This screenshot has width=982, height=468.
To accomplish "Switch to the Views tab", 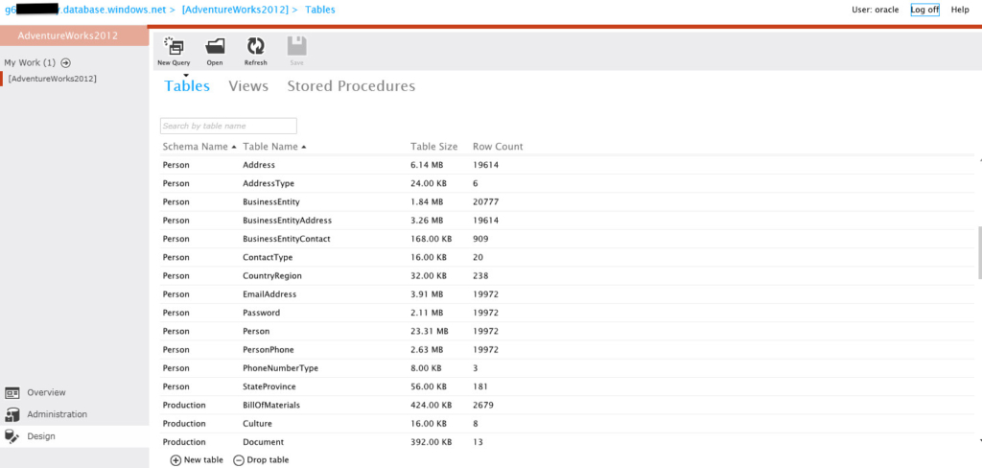I will click(x=248, y=86).
